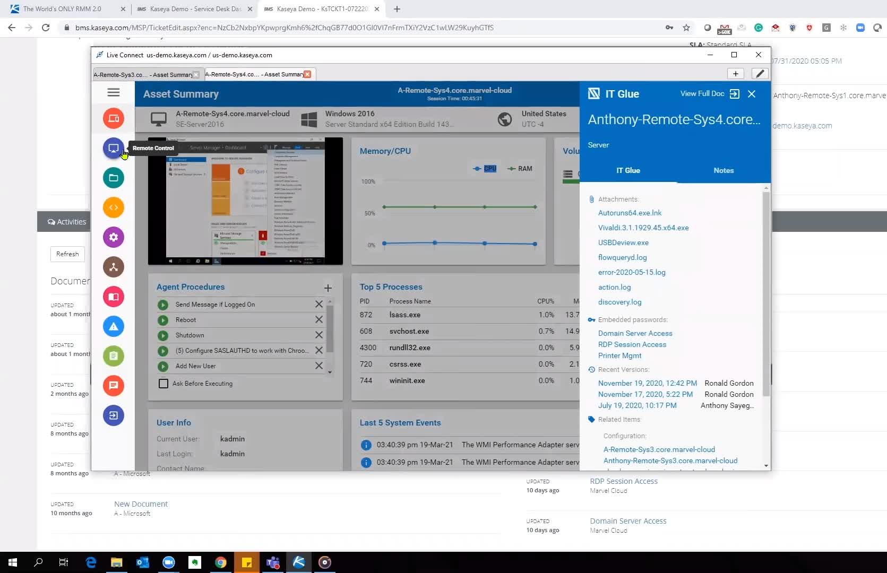The image size is (887, 573).
Task: Open the full IT Glue document
Action: 710,94
